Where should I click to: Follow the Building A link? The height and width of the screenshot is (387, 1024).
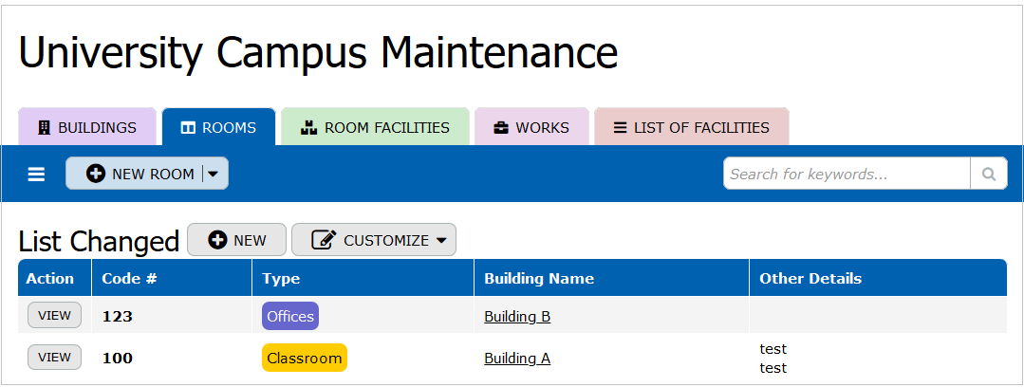[517, 359]
